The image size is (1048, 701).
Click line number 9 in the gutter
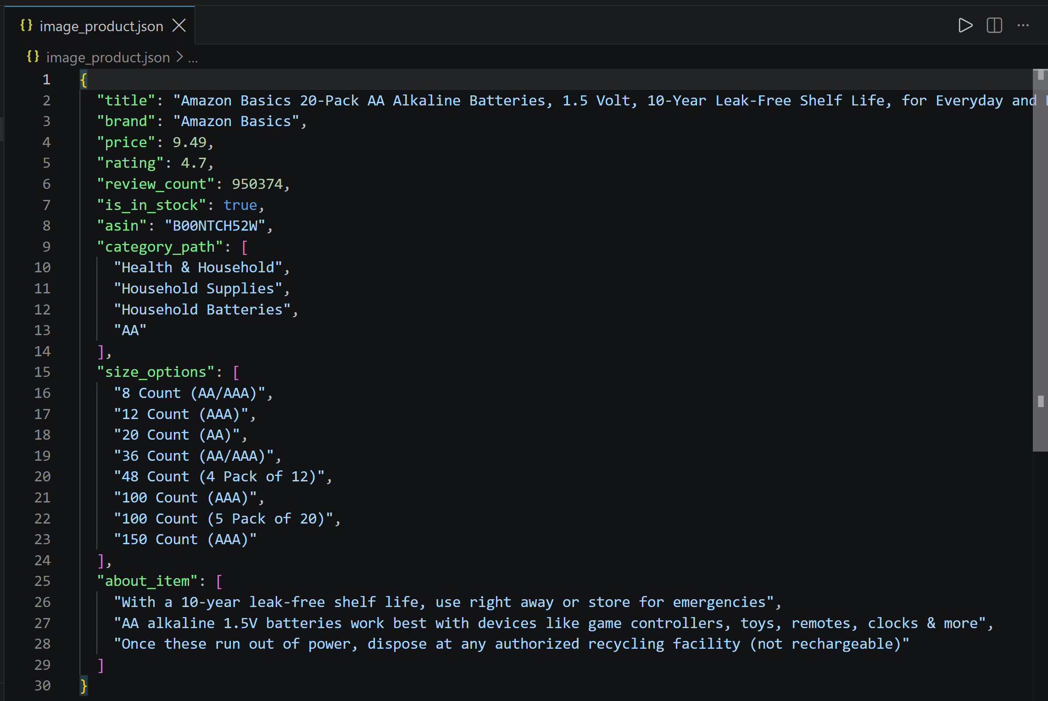(x=46, y=247)
